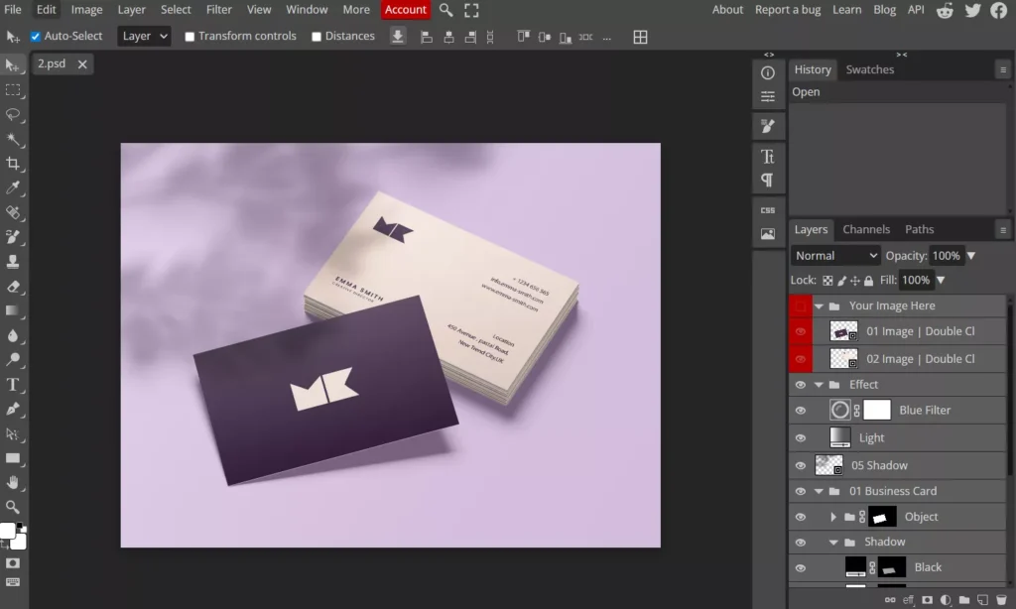
Task: Select the Crop tool
Action: tap(12, 164)
